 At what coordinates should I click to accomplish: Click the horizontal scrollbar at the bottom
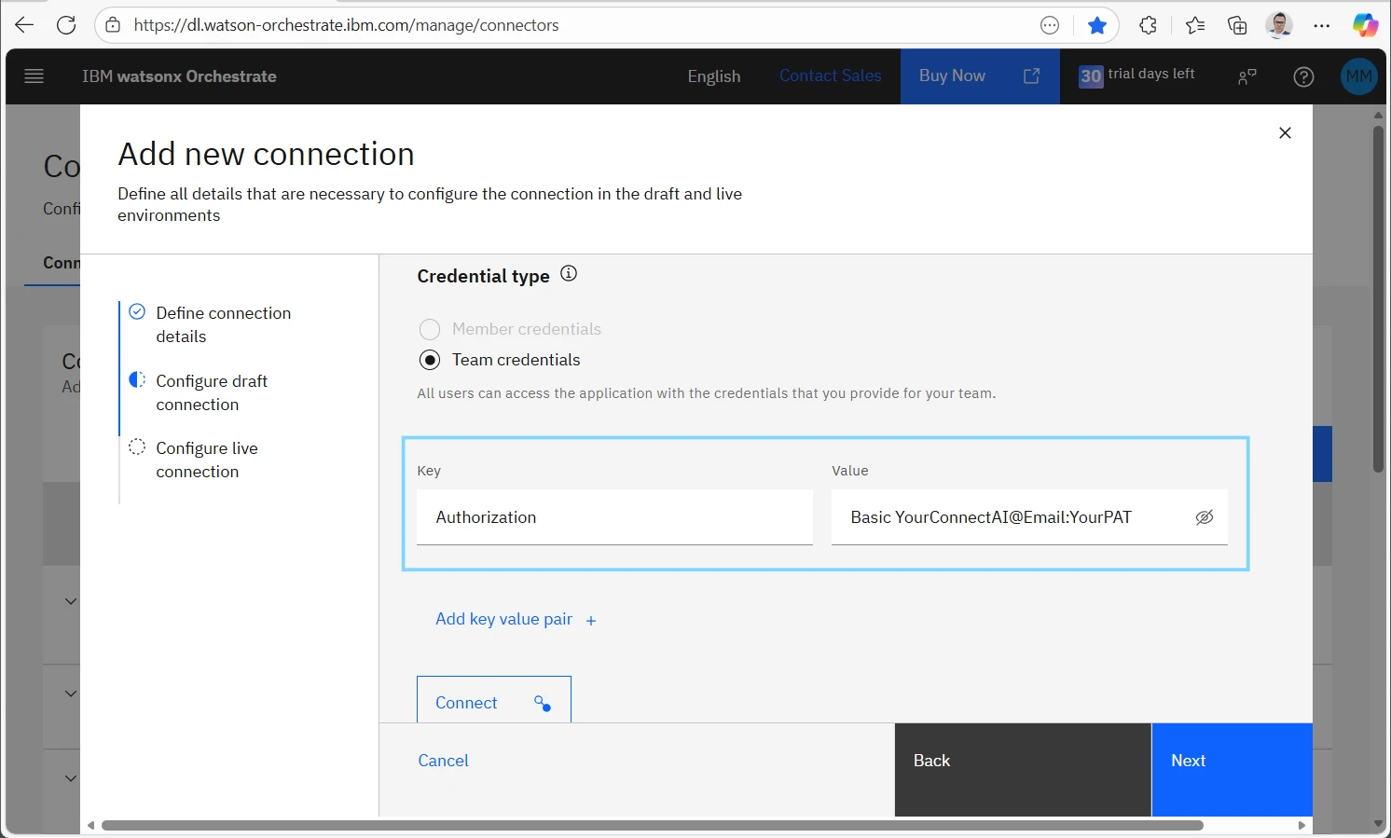click(653, 825)
